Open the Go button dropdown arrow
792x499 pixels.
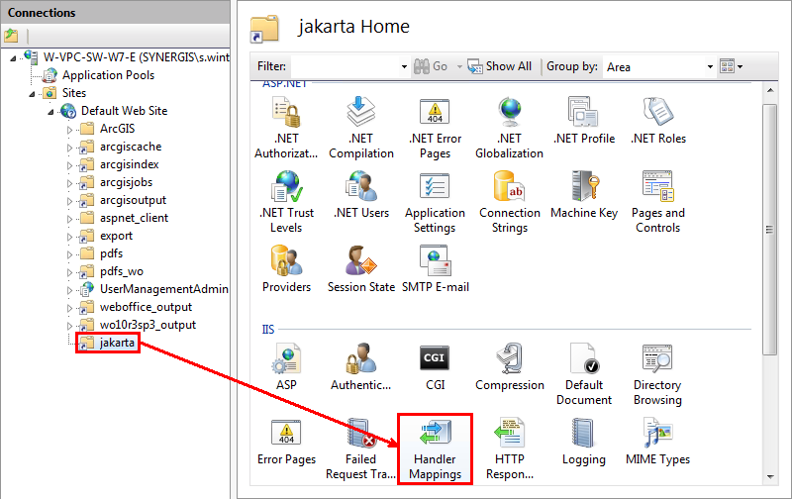[x=459, y=66]
